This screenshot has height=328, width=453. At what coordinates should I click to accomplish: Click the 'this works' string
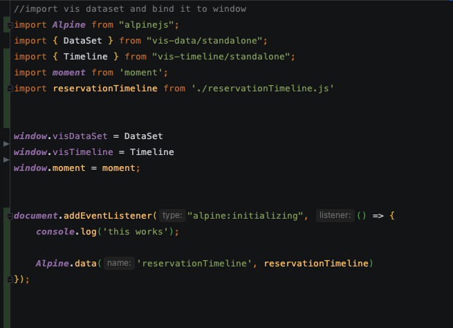pyautogui.click(x=135, y=232)
